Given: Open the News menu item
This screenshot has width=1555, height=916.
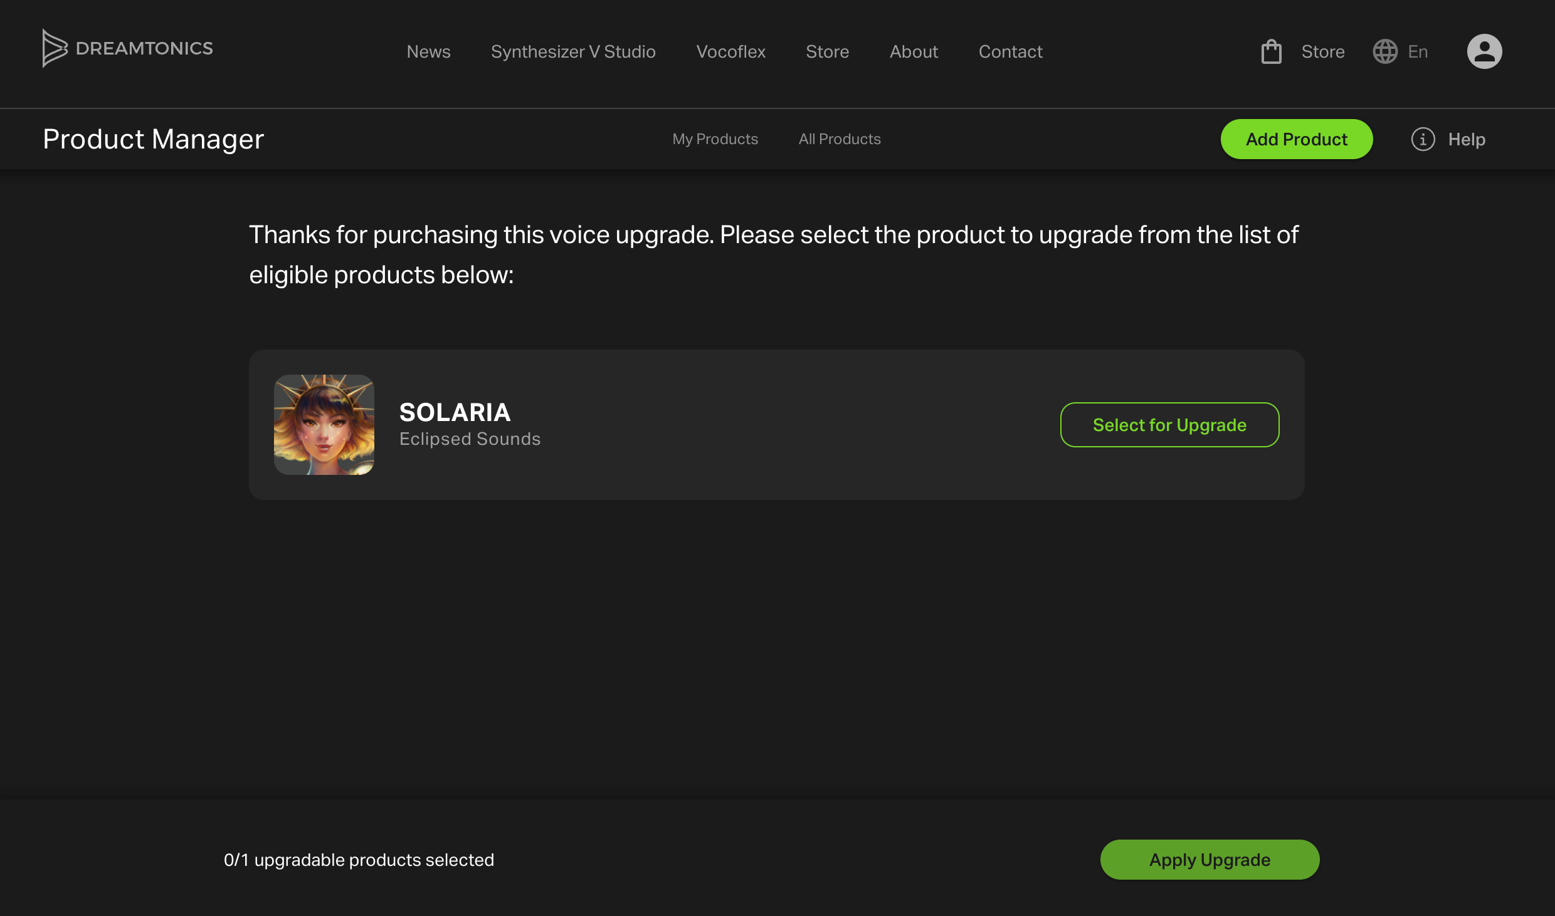Looking at the screenshot, I should (428, 51).
